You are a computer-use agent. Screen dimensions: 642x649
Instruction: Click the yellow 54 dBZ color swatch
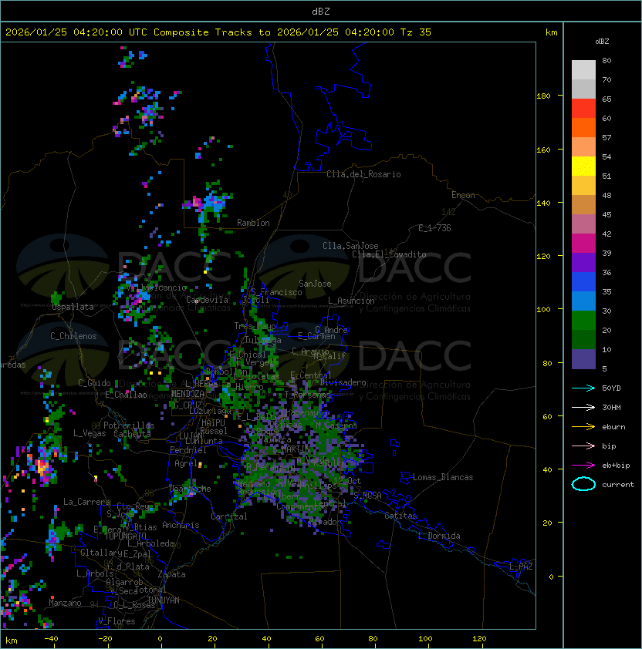coord(583,166)
